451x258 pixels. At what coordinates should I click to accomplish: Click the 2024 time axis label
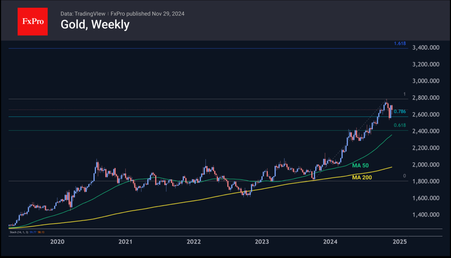(330, 242)
